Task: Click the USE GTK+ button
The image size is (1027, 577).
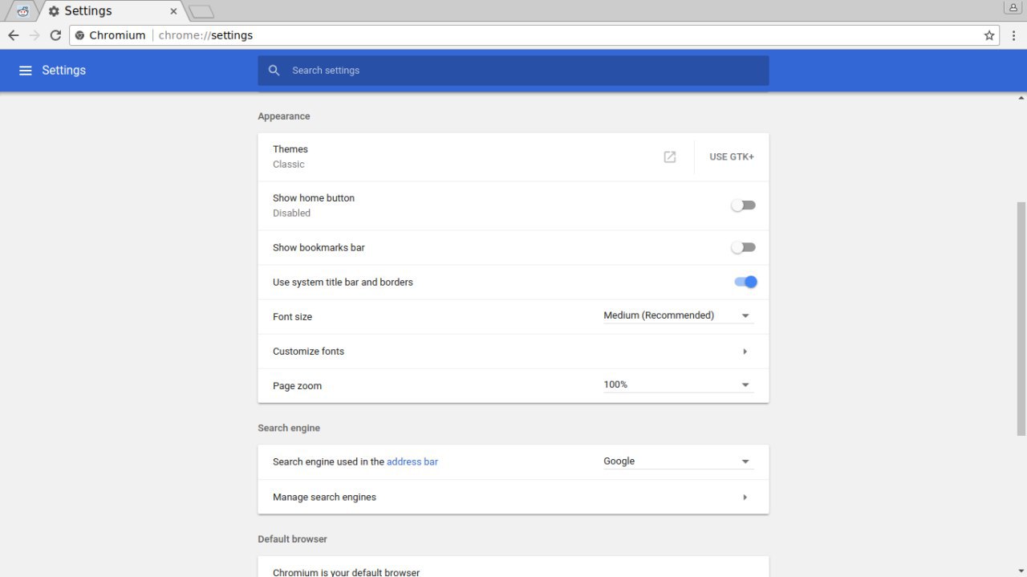Action: coord(732,157)
